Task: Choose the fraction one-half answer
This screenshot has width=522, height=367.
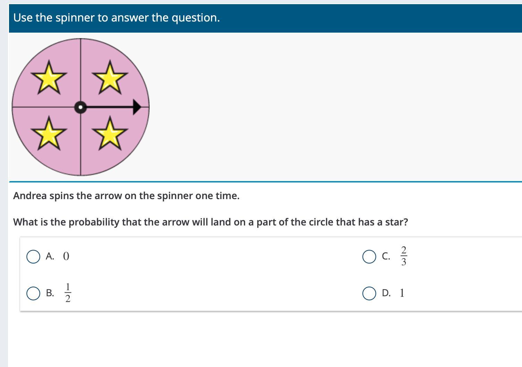Action: pos(68,293)
